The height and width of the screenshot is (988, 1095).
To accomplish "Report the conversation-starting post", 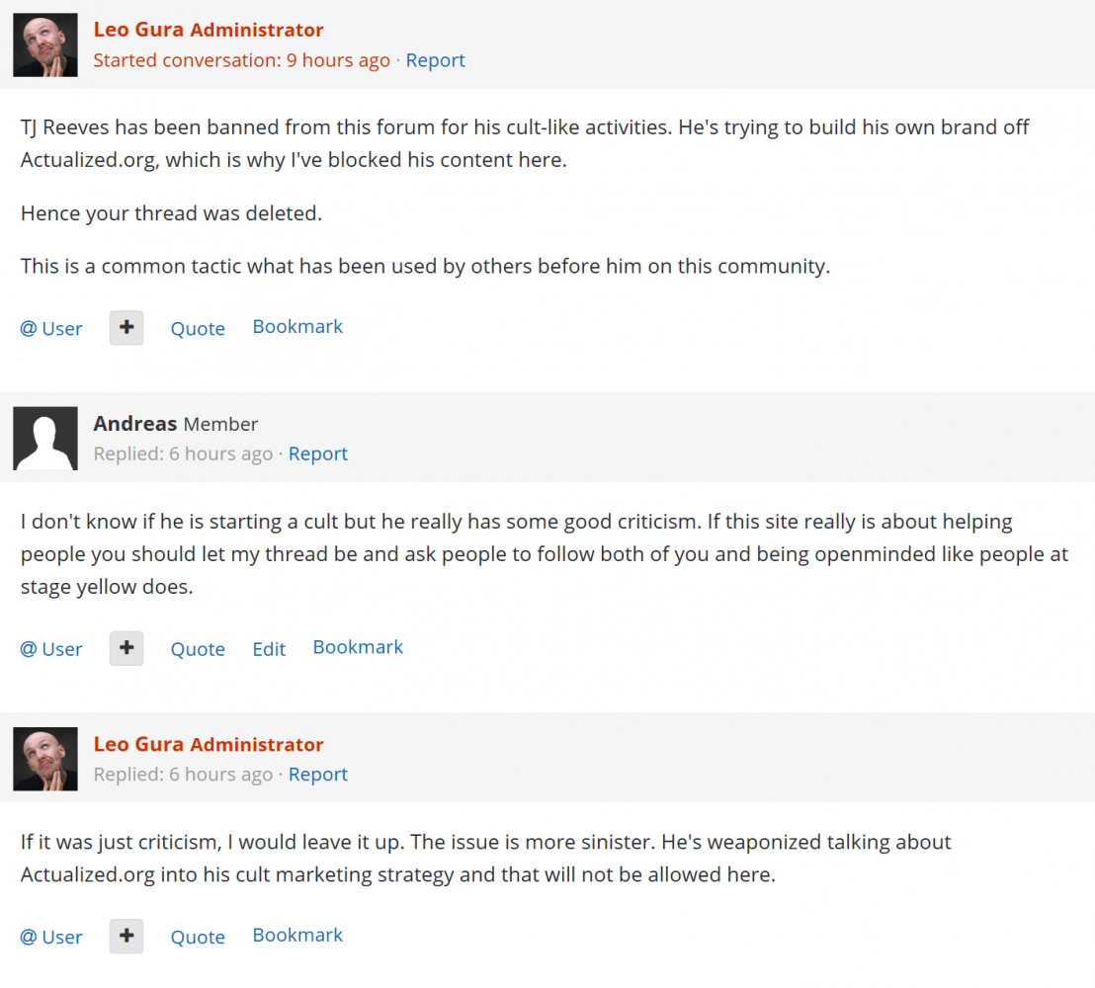I will tap(435, 60).
